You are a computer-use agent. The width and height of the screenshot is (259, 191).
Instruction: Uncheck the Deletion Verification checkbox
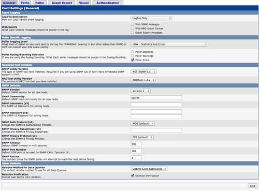coord(133,175)
